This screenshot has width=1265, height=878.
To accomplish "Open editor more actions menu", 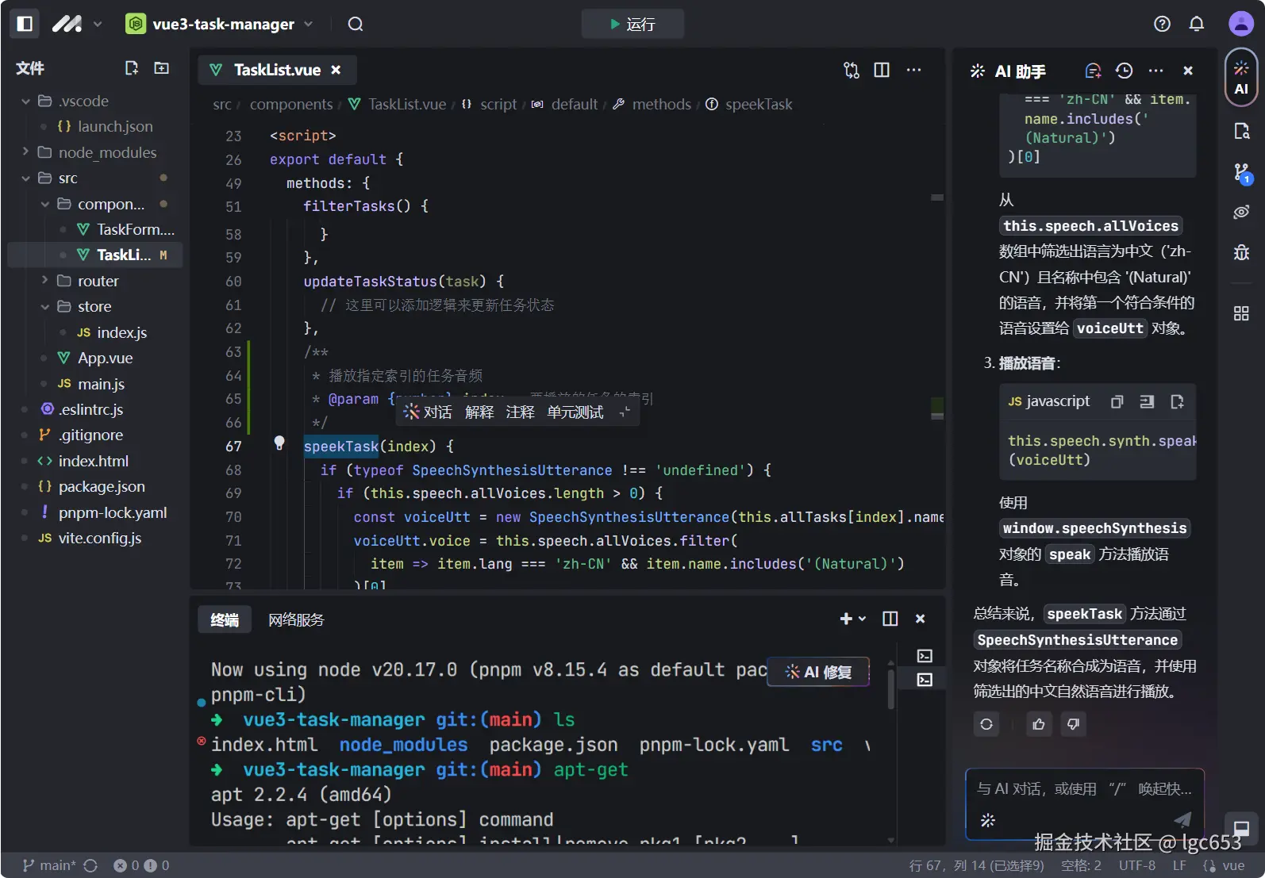I will tap(914, 70).
